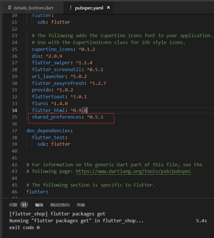Screen dimensions: 214x238
Task: Open the dartlang.org pubspec link
Action: 133,171
